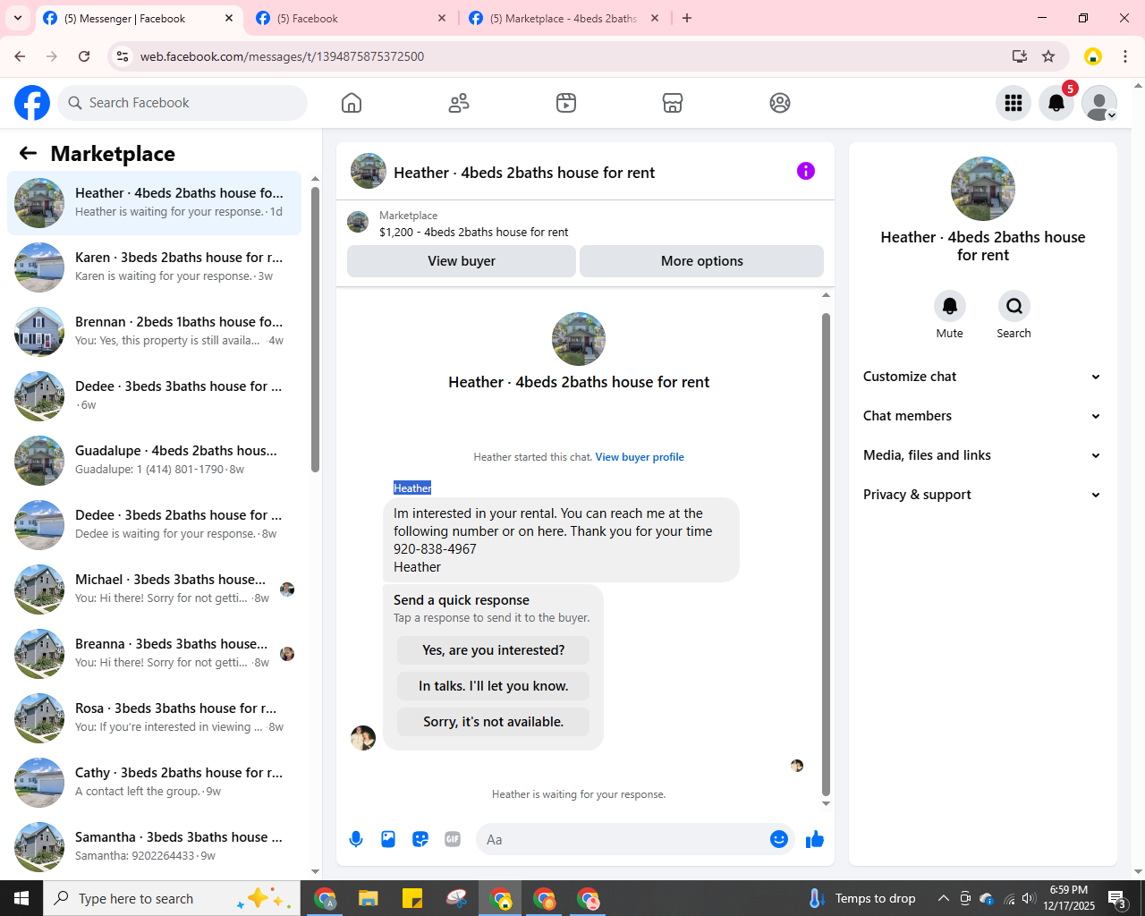Expand Media, files and links section

coord(982,455)
